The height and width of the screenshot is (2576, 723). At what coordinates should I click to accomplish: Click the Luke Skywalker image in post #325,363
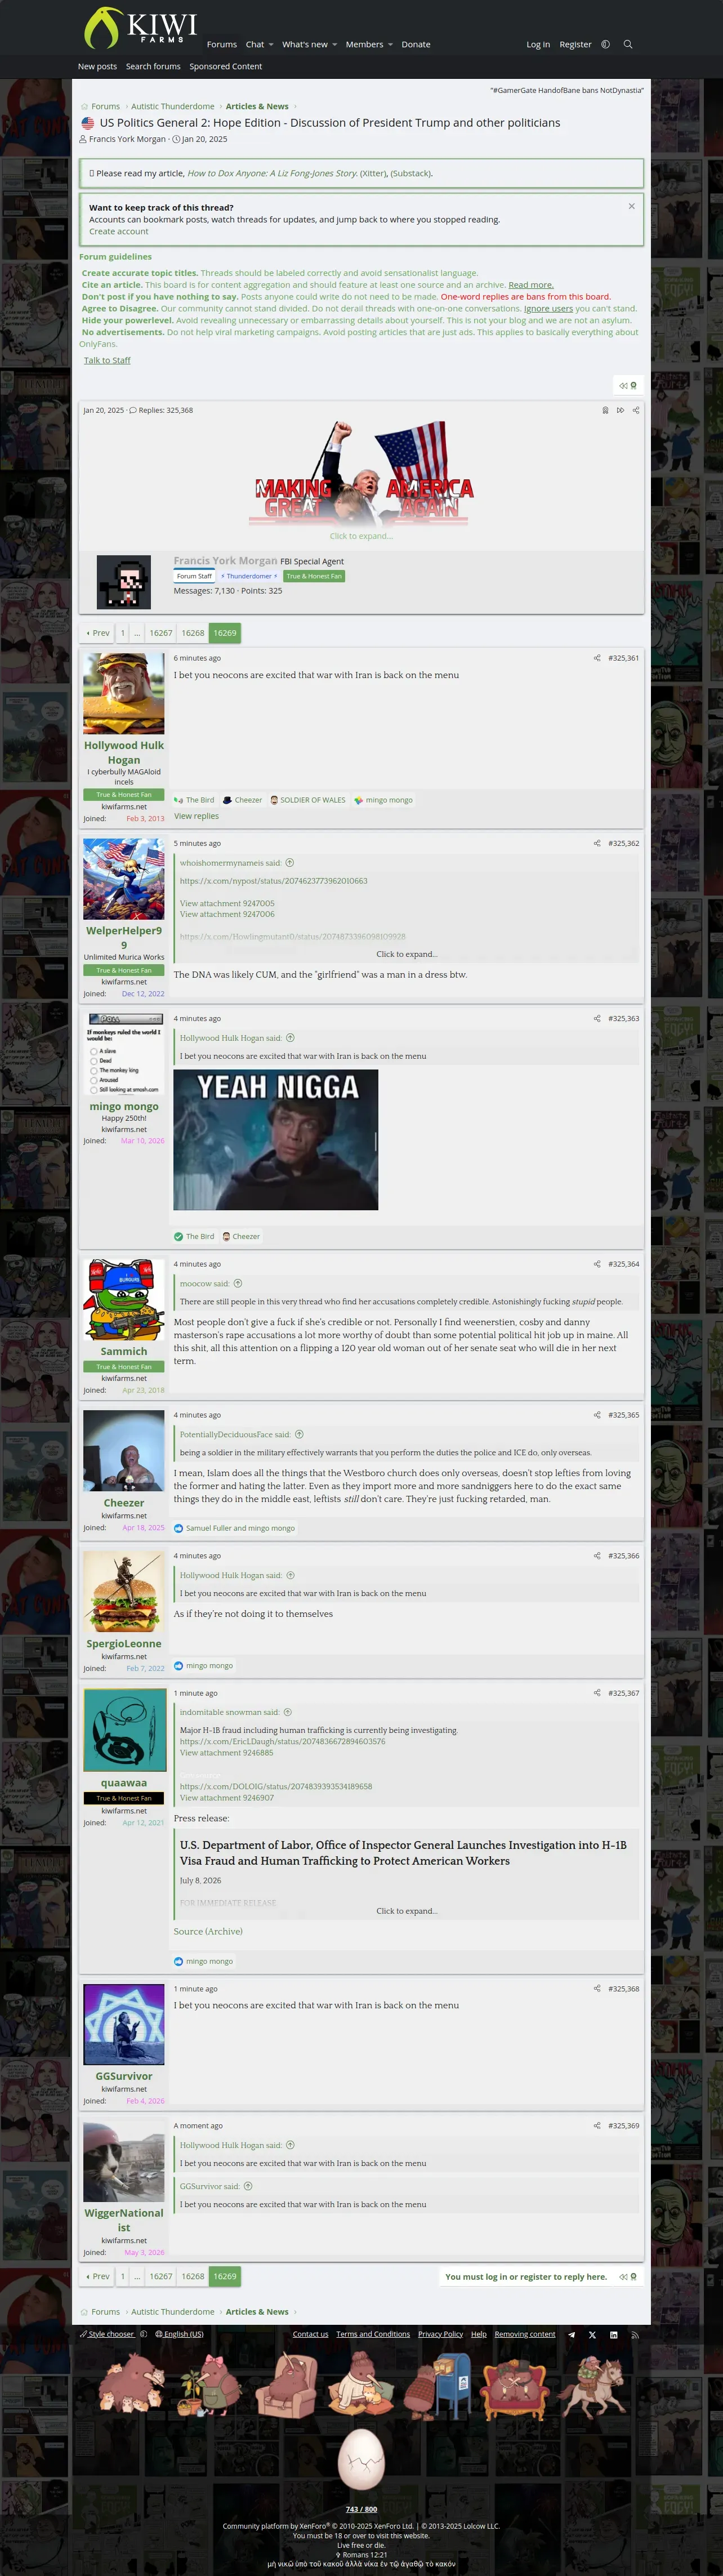coord(276,1140)
